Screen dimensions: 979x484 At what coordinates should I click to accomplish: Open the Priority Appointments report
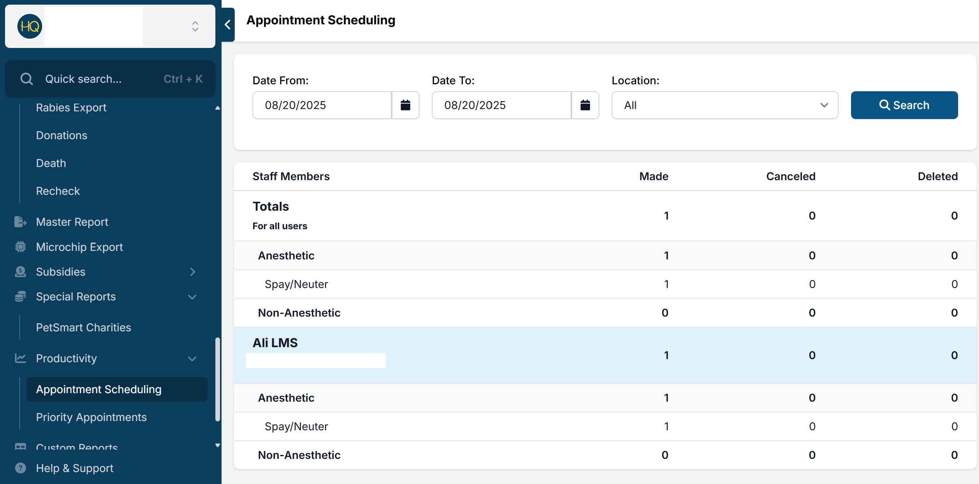pos(91,417)
